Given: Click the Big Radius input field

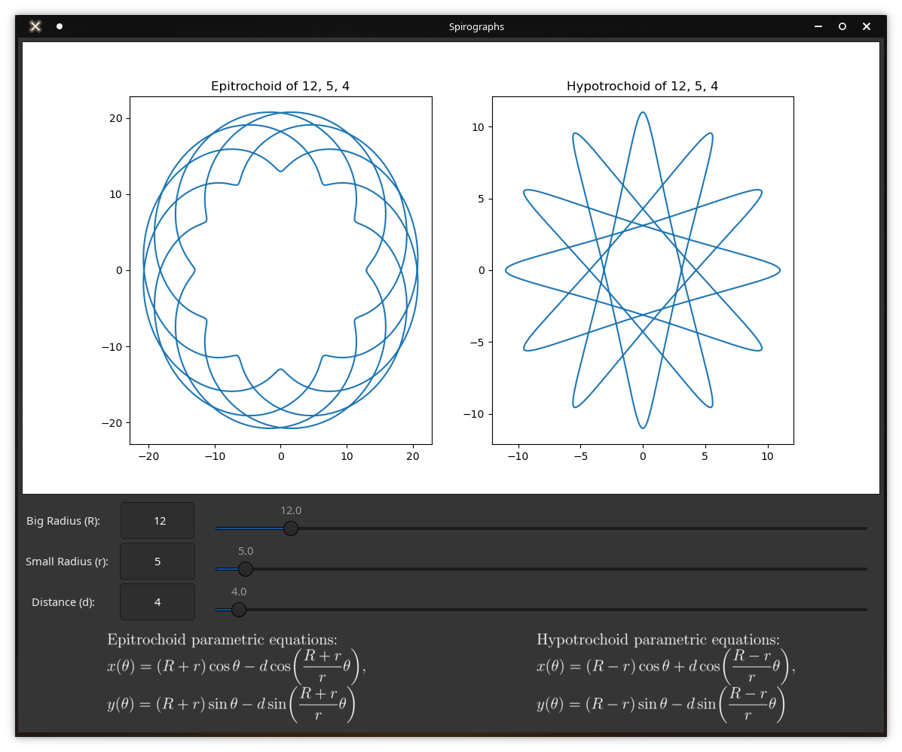Looking at the screenshot, I should [x=157, y=521].
